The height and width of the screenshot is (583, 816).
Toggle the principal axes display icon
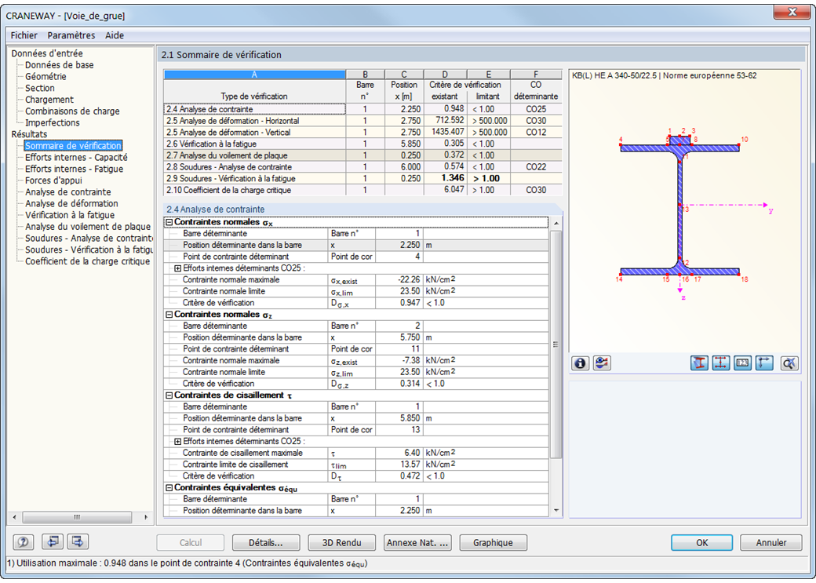click(x=765, y=363)
